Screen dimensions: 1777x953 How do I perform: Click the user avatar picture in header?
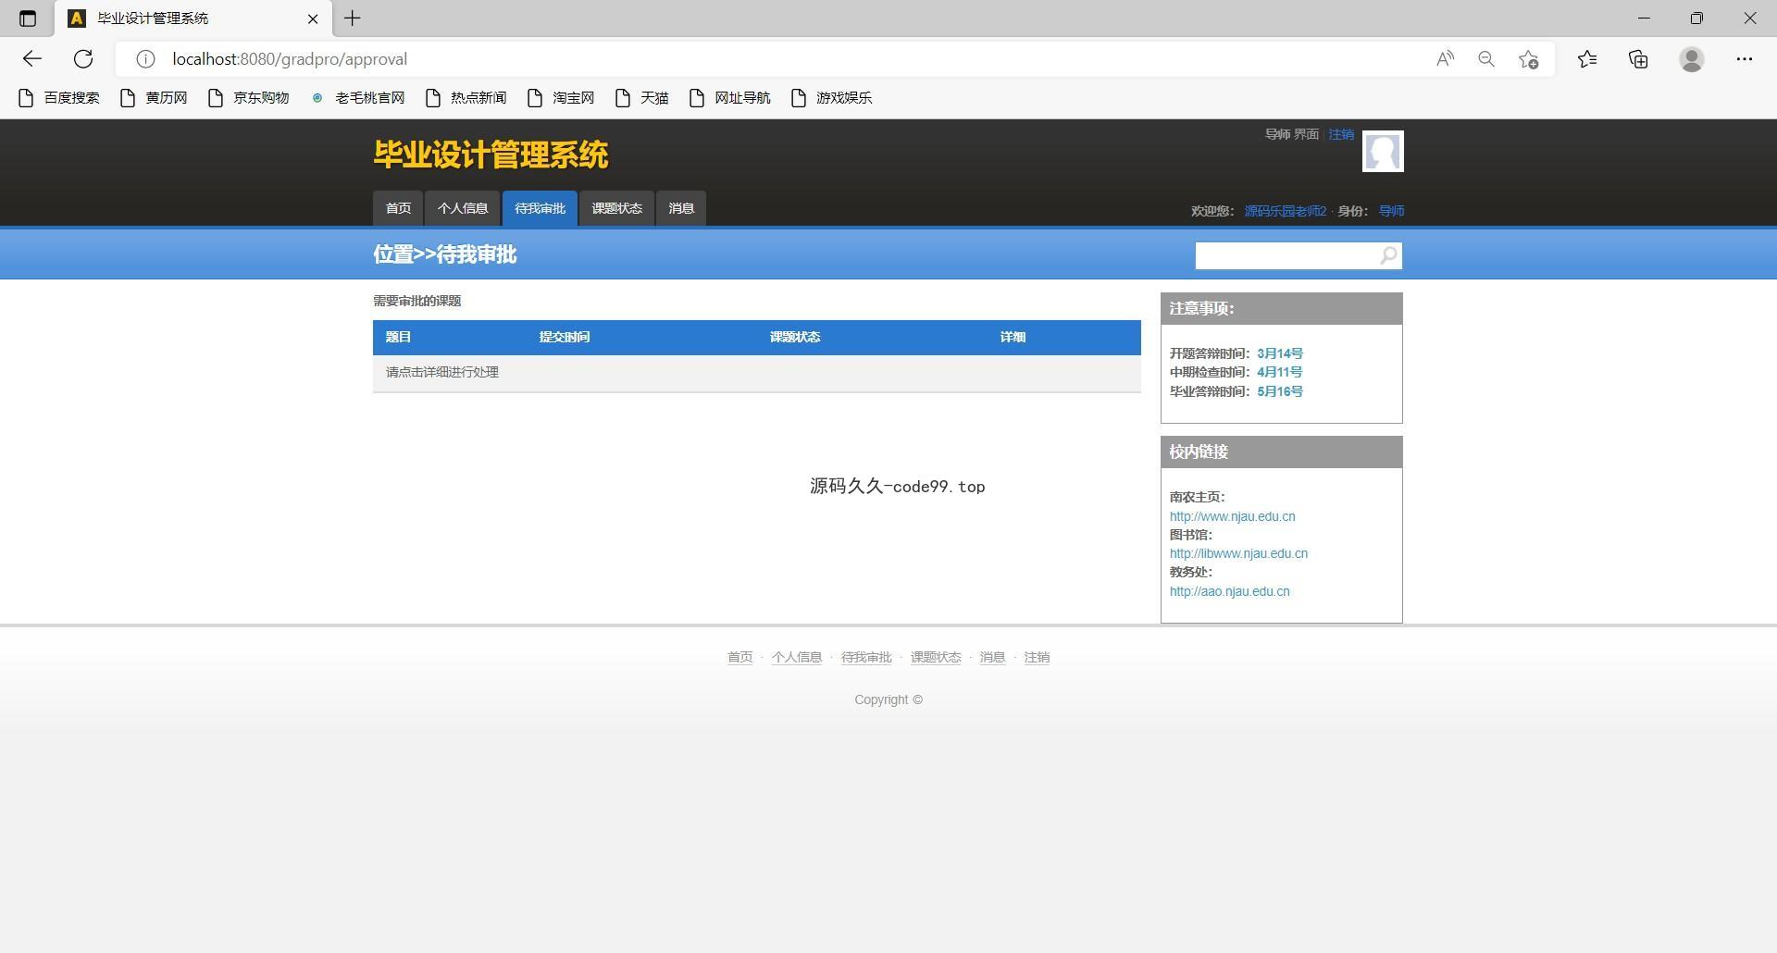pos(1383,152)
